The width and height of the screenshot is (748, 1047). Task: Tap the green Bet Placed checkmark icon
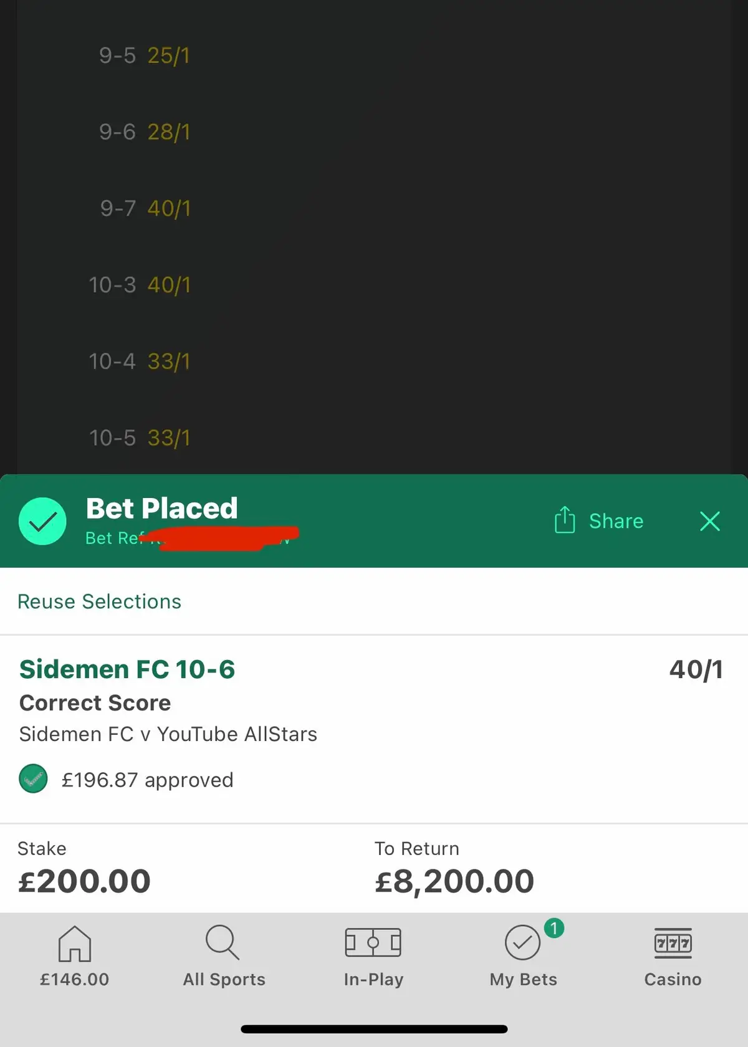pyautogui.click(x=42, y=521)
